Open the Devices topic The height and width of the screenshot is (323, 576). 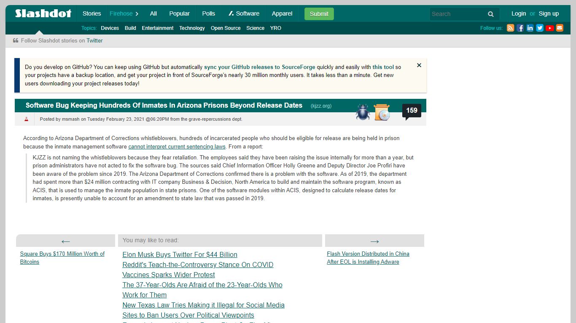(x=110, y=28)
